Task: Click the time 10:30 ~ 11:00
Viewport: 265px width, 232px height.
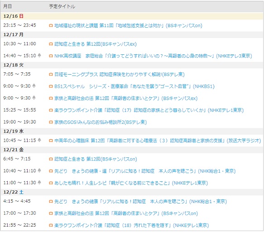Action: (19, 44)
